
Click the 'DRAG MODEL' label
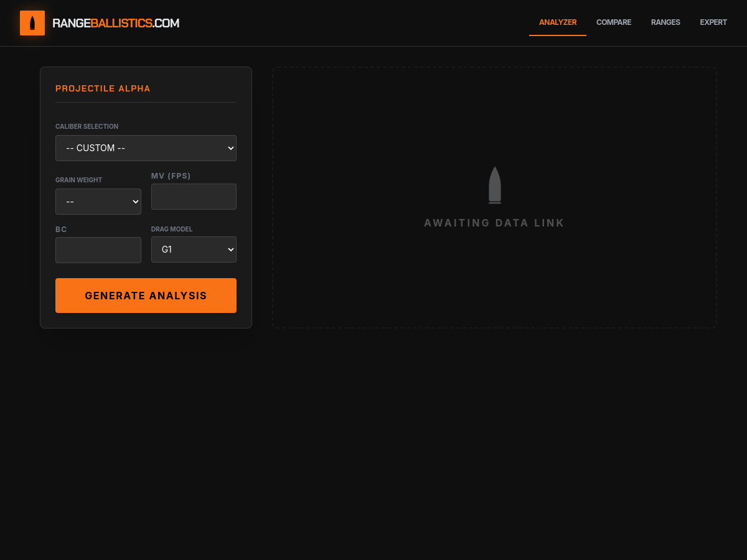pyautogui.click(x=172, y=229)
